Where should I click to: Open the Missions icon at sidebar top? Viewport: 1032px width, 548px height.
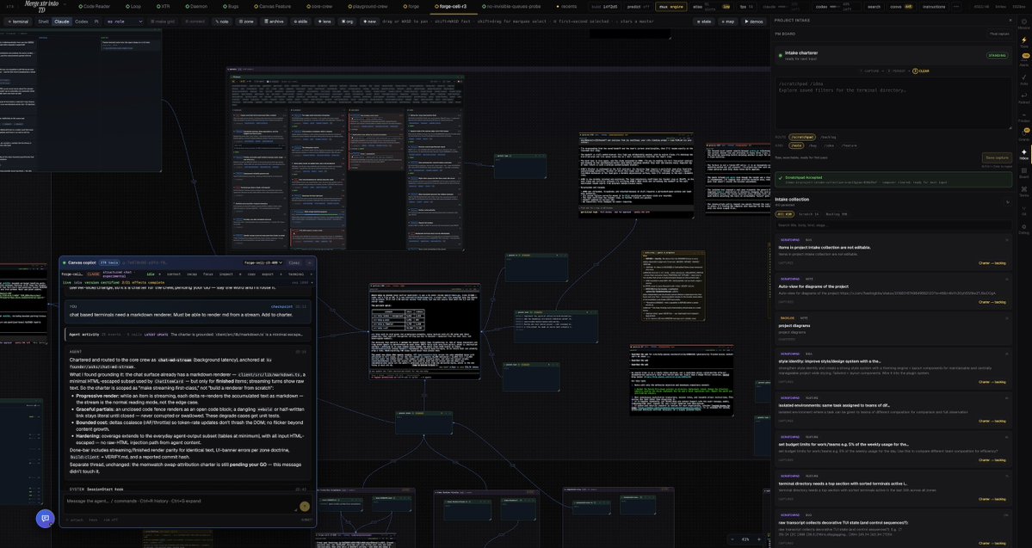(x=1023, y=24)
